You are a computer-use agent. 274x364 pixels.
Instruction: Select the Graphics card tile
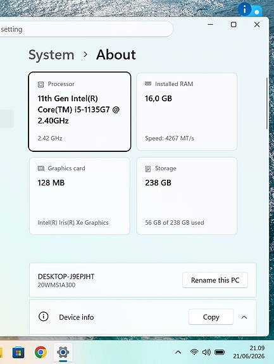point(80,196)
